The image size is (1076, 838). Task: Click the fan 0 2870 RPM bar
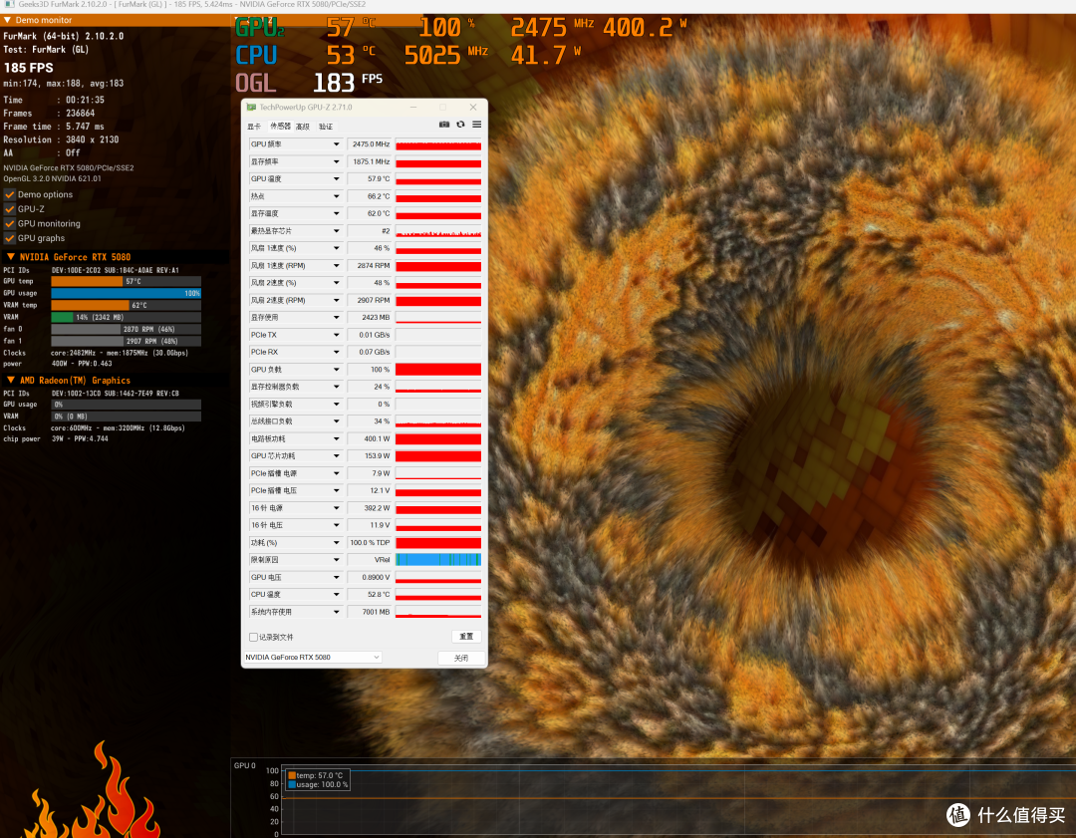tap(127, 329)
